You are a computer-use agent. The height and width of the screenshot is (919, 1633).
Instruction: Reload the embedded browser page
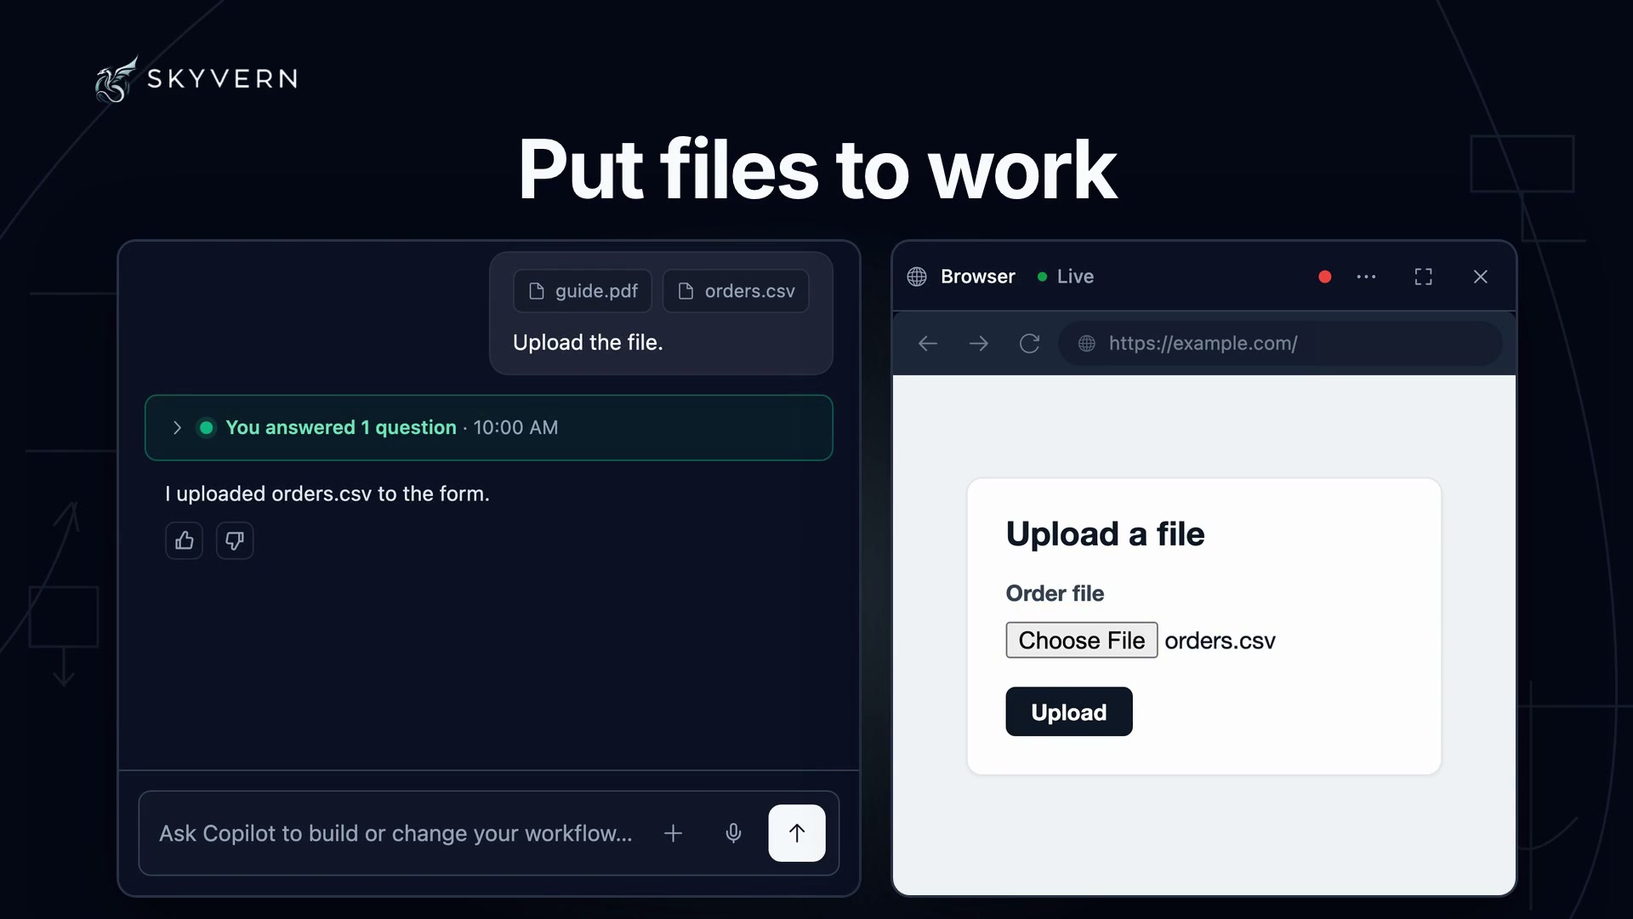click(1030, 344)
